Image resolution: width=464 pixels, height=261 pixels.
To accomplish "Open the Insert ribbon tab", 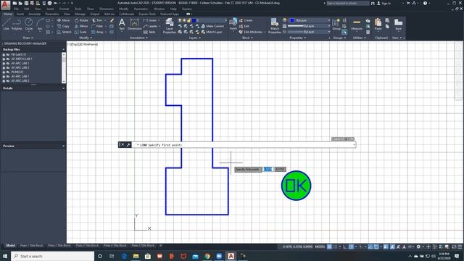I will coord(20,14).
